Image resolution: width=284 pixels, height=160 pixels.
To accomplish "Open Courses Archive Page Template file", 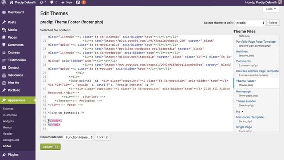I will [257, 71].
